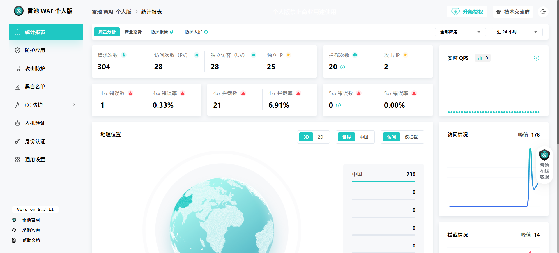
Task: Open 统计报表 in the sidebar
Action: coord(46,32)
